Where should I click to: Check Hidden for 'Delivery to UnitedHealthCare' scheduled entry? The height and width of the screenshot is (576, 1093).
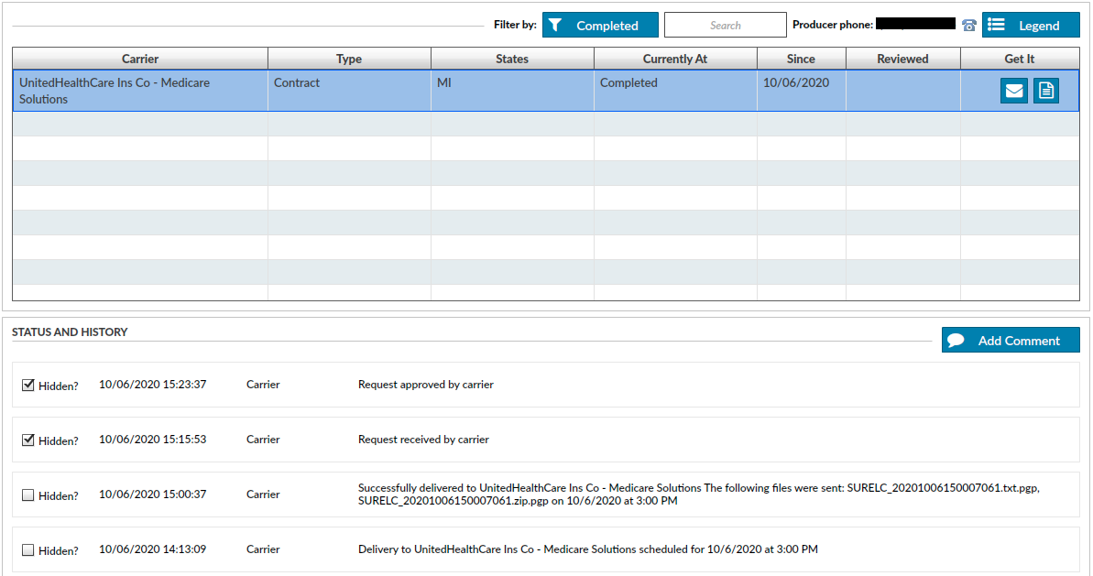tap(27, 549)
